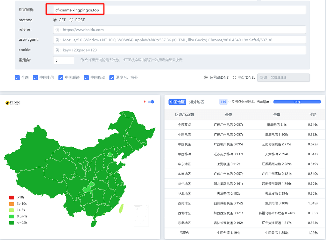Click the referer input field

click(180, 30)
